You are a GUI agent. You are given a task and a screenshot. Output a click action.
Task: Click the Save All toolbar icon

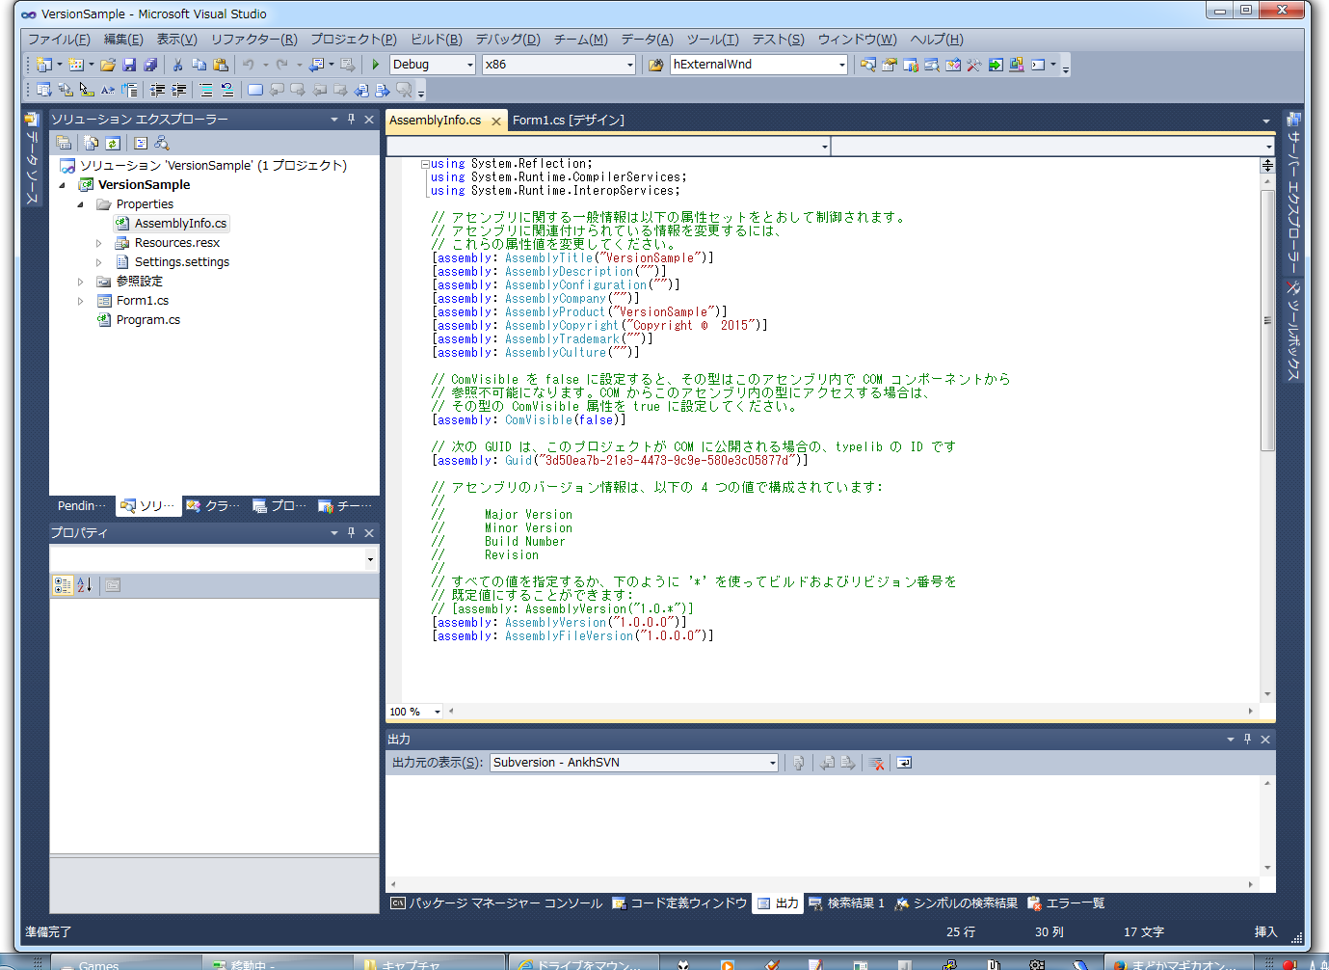[x=150, y=65]
